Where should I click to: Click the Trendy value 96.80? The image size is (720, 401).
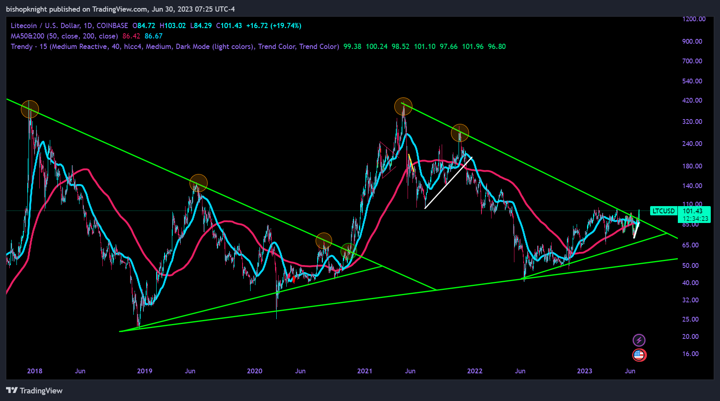497,47
